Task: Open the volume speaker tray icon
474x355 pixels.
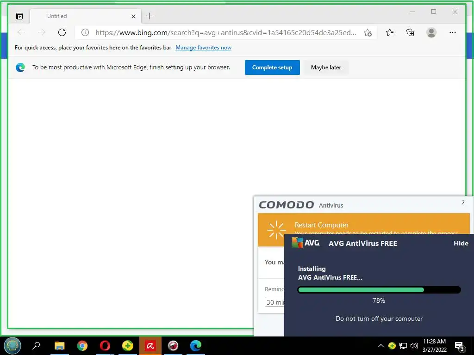Action: click(x=414, y=346)
